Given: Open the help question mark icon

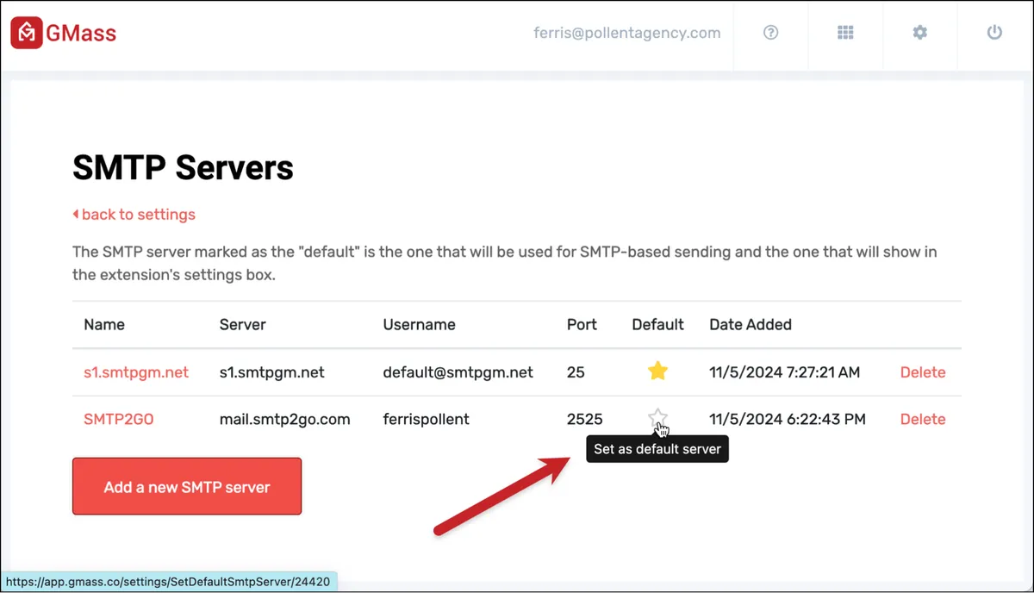Looking at the screenshot, I should click(x=771, y=33).
